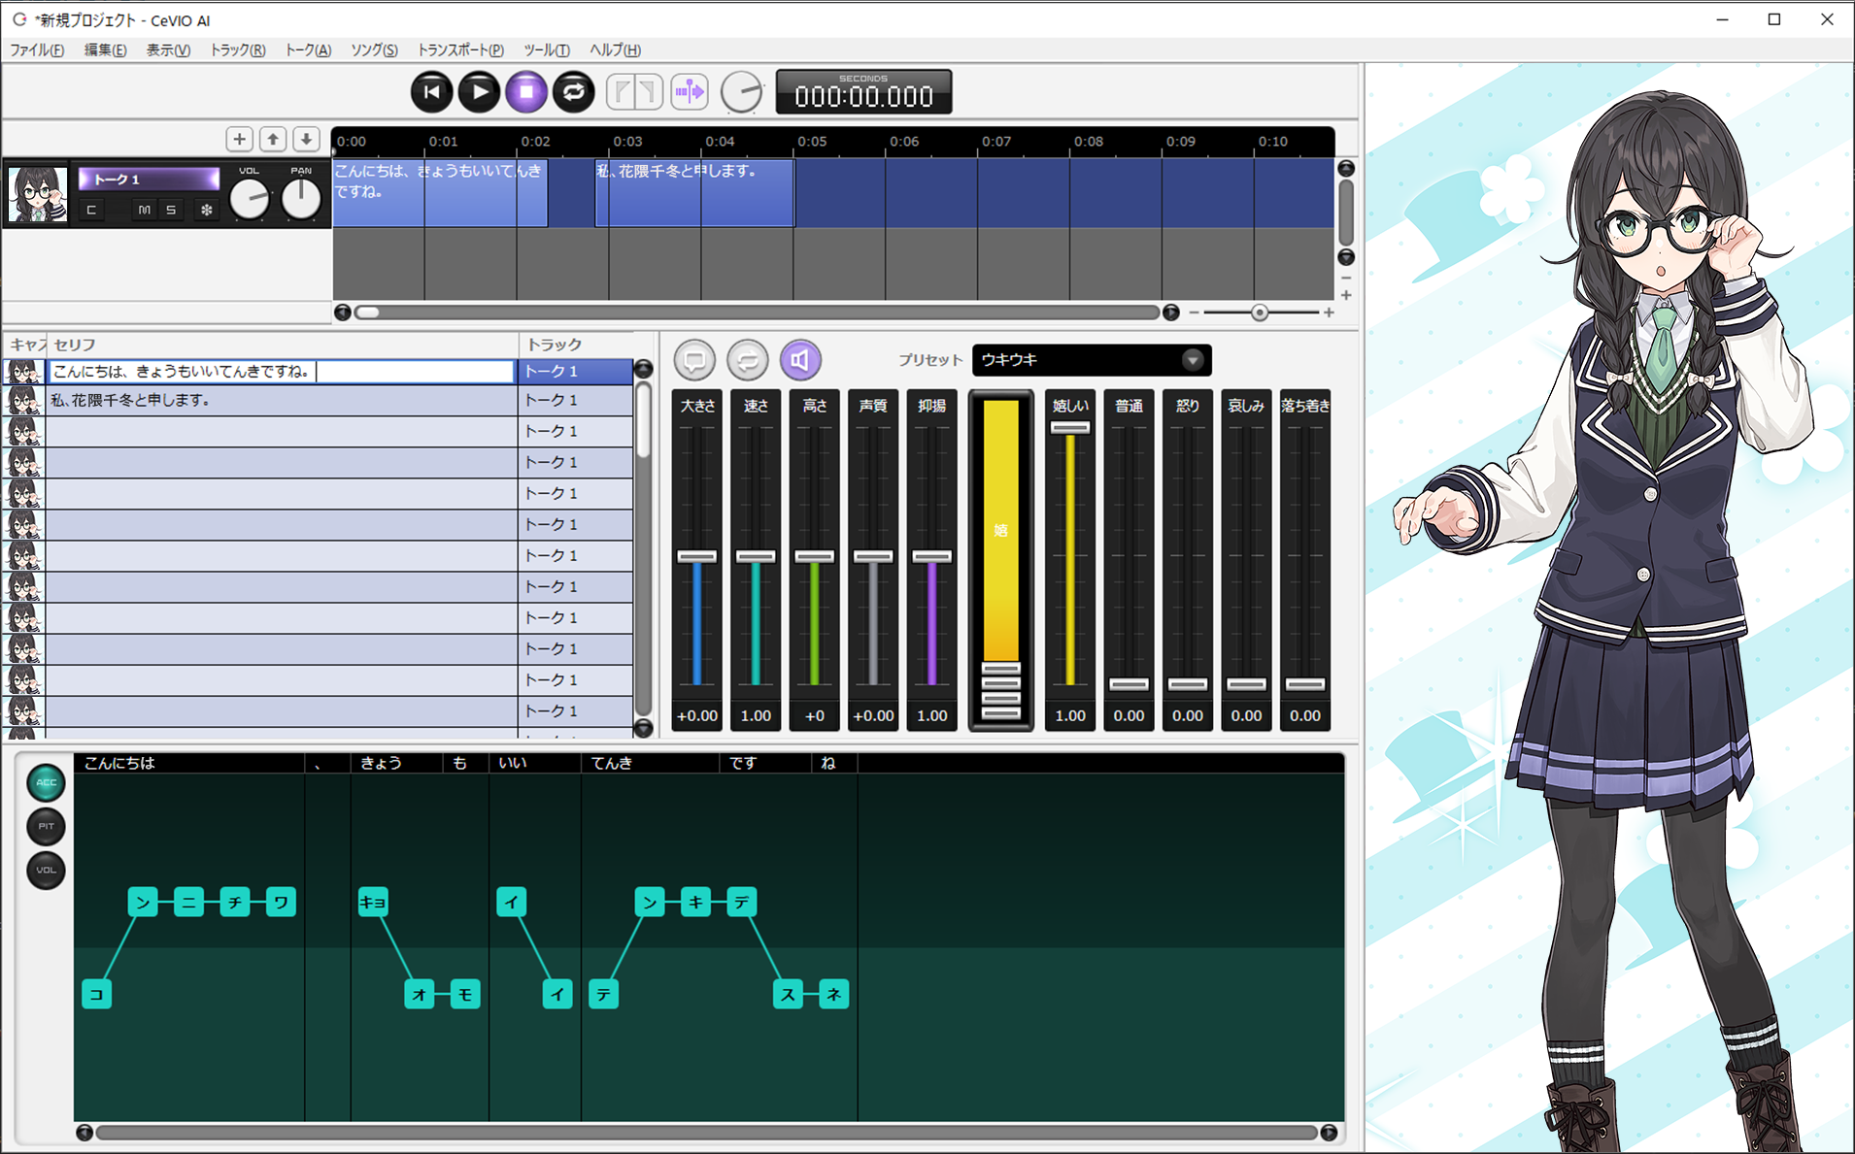The image size is (1855, 1154).
Task: Click the 声質 voice quality slider
Action: 873,556
